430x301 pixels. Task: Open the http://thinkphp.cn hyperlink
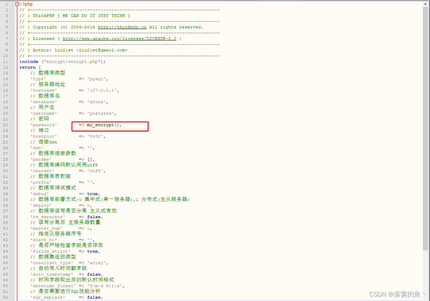click(x=122, y=27)
